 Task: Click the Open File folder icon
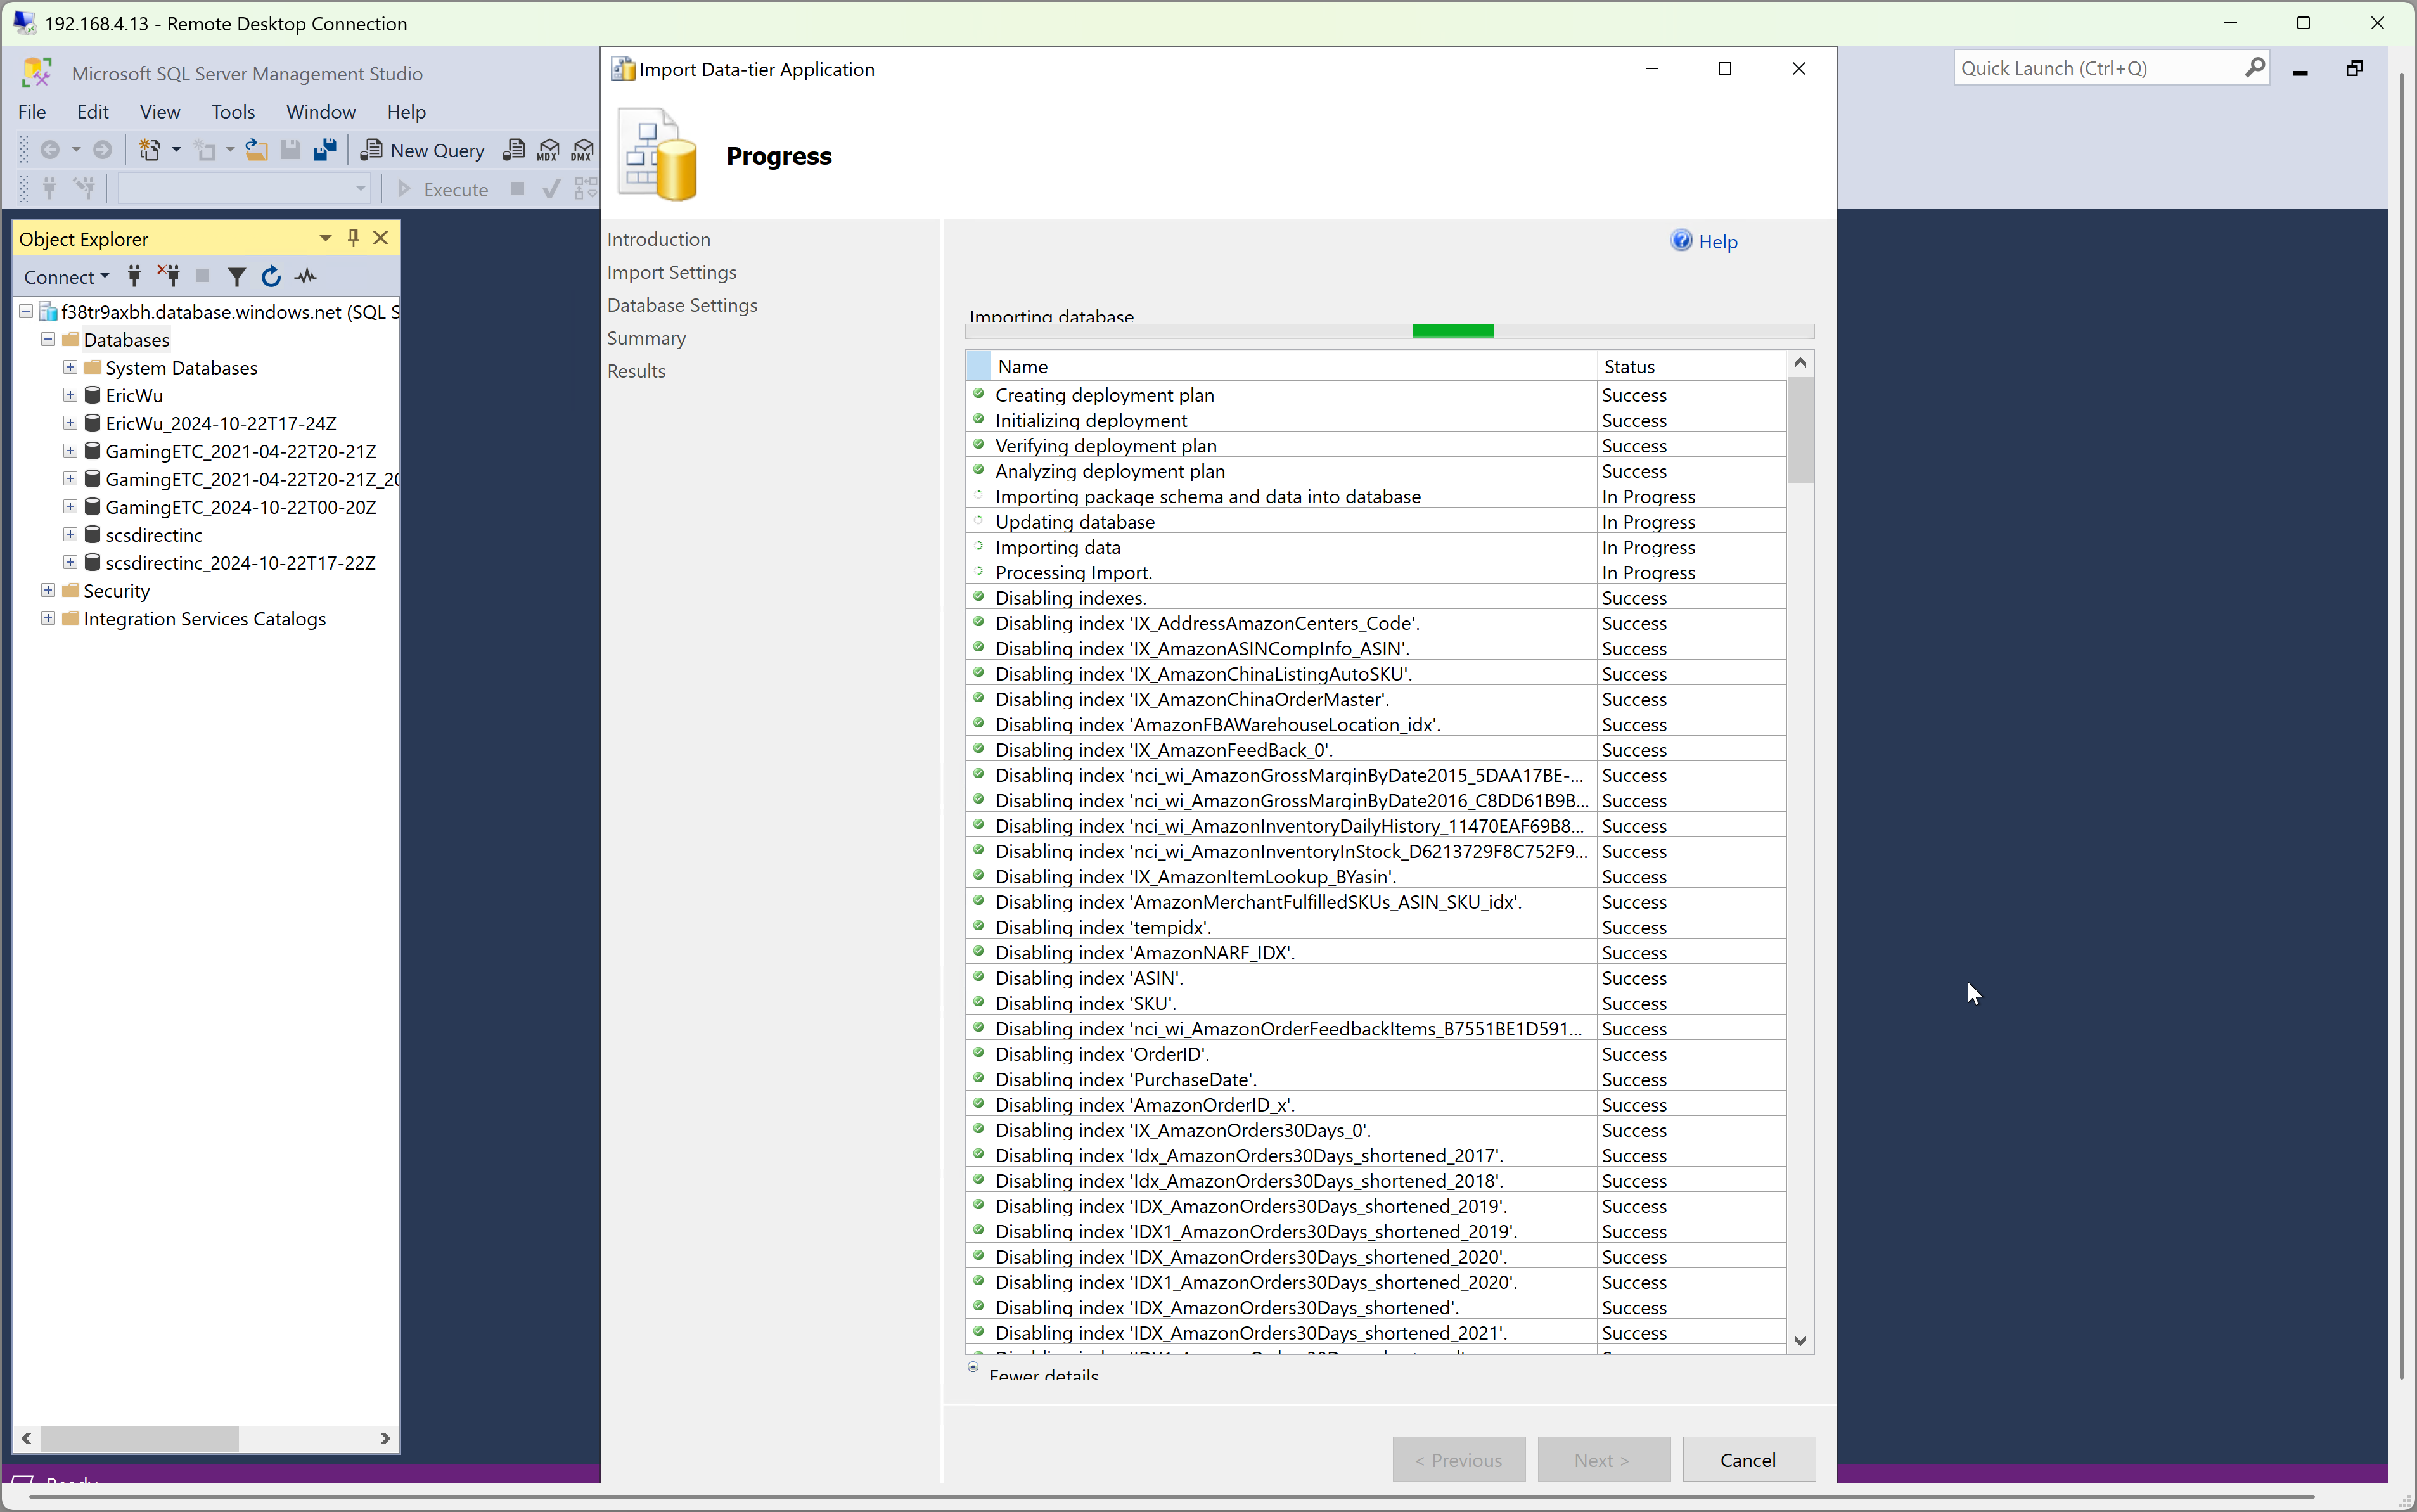click(x=257, y=150)
